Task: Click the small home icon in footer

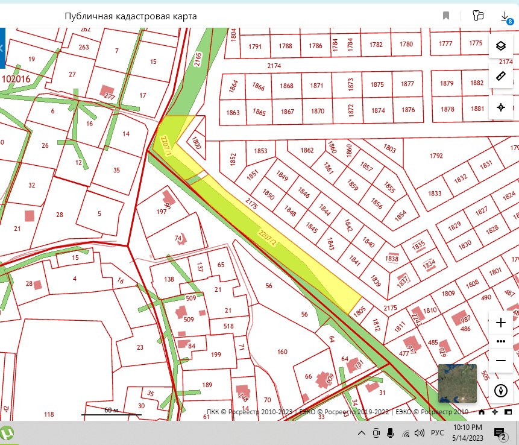Action: tap(482, 412)
